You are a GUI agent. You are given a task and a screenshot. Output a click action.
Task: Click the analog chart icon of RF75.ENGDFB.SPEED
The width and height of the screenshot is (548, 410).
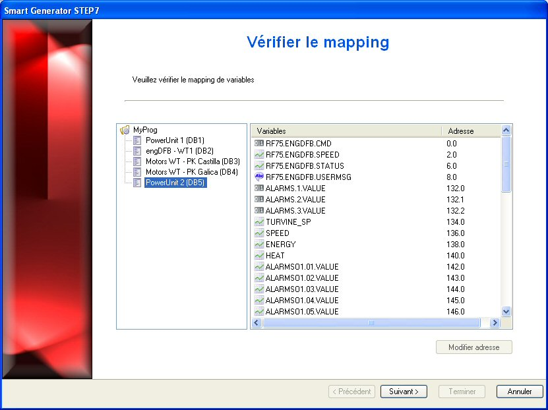[259, 154]
